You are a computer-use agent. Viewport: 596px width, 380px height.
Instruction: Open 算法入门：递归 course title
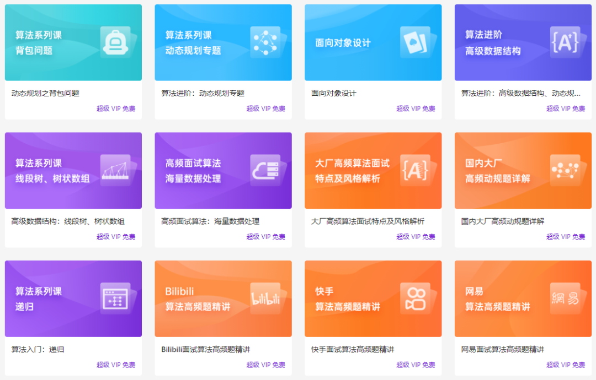point(38,350)
